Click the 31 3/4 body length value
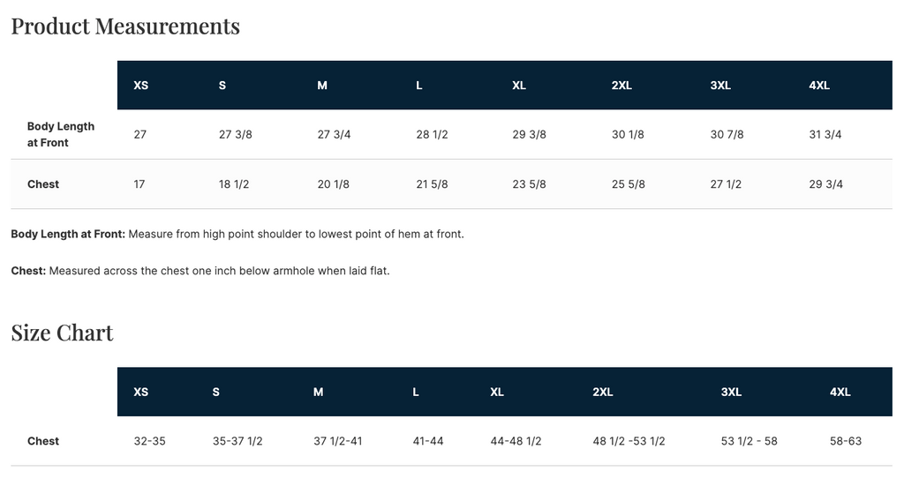 (825, 135)
